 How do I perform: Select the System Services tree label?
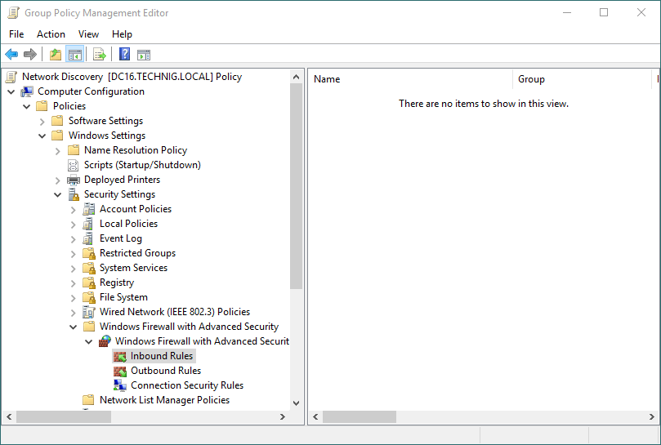point(133,268)
